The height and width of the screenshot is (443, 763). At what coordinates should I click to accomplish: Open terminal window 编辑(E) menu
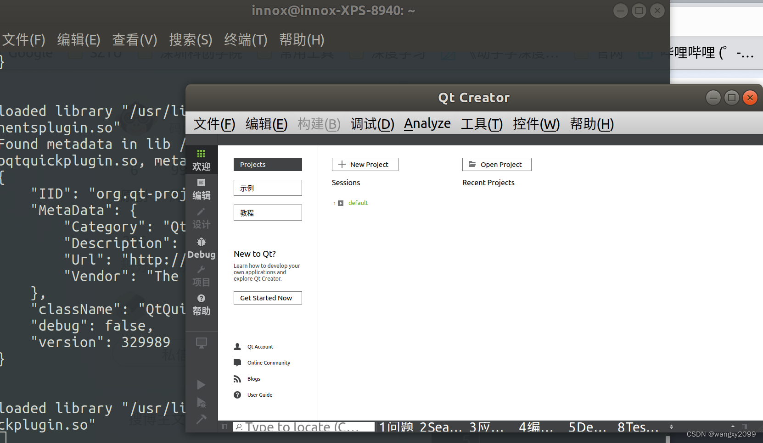79,40
